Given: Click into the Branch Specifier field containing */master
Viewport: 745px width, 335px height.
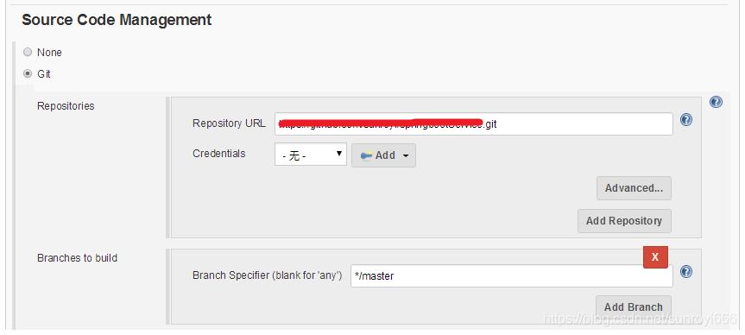Looking at the screenshot, I should tap(512, 275).
